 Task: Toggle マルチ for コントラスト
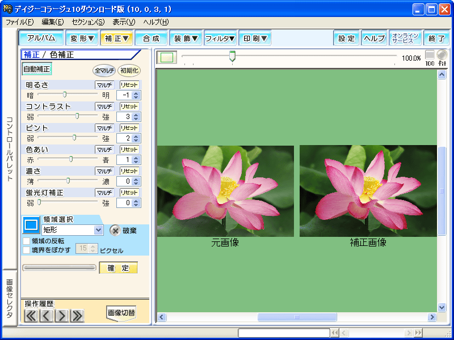[104, 107]
